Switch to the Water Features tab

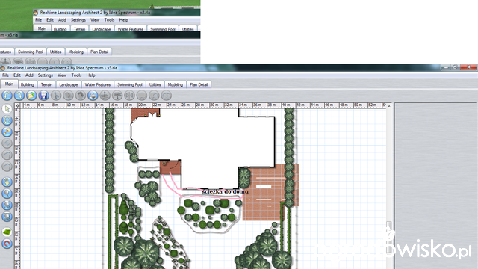click(x=98, y=84)
